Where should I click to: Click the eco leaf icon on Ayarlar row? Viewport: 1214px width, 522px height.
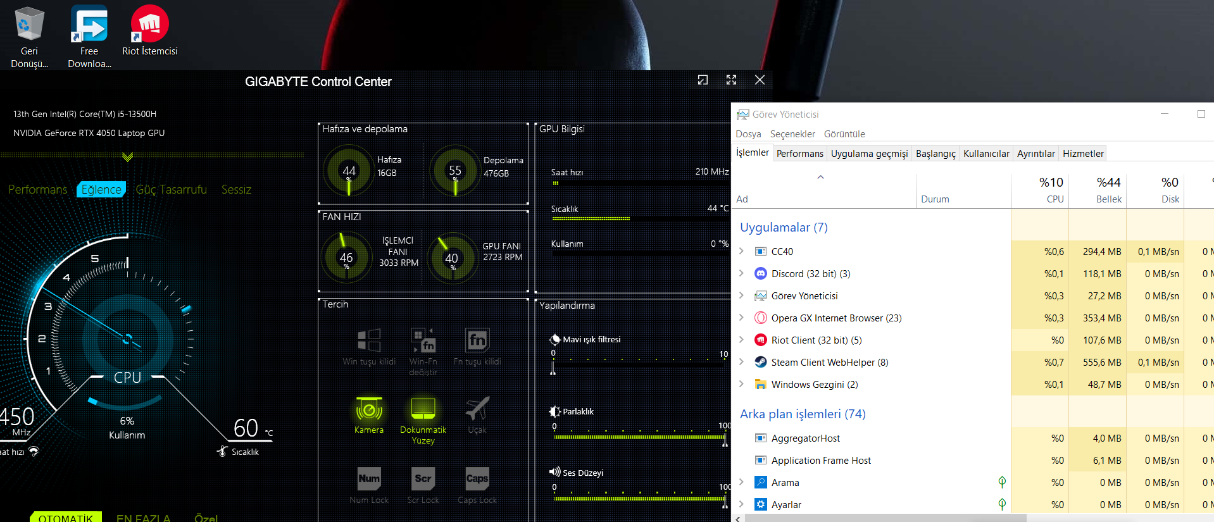(1002, 504)
